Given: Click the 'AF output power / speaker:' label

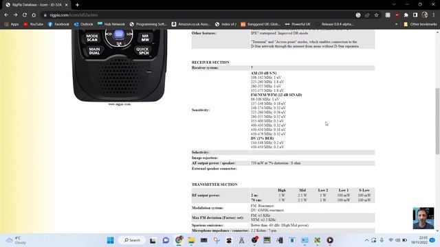Looking at the screenshot, I should (214, 163).
